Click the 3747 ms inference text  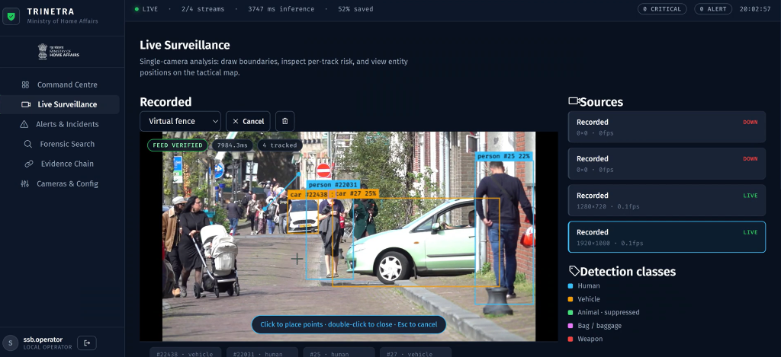point(281,9)
